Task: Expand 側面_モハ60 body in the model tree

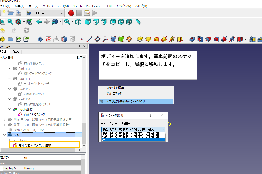Action: (4, 119)
